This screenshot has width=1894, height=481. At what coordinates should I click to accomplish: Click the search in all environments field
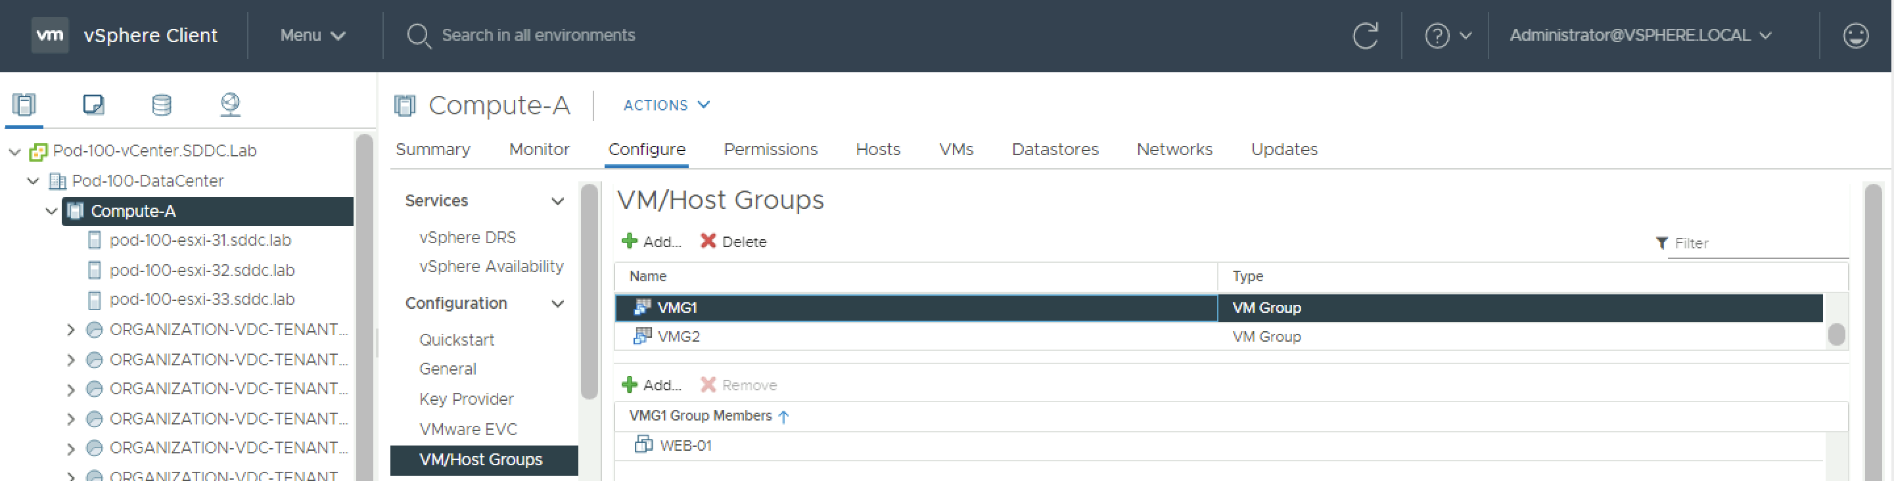click(538, 35)
